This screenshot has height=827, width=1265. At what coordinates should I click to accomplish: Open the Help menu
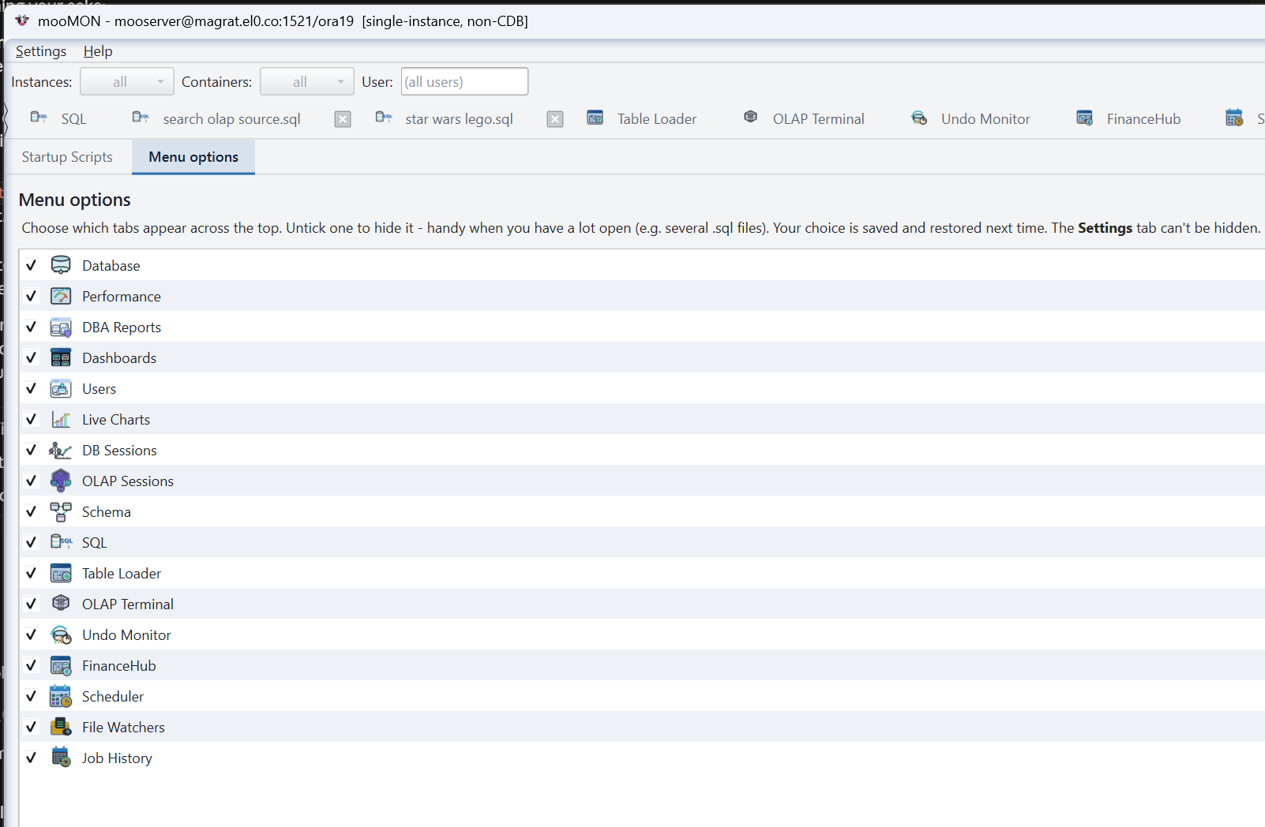(x=98, y=51)
